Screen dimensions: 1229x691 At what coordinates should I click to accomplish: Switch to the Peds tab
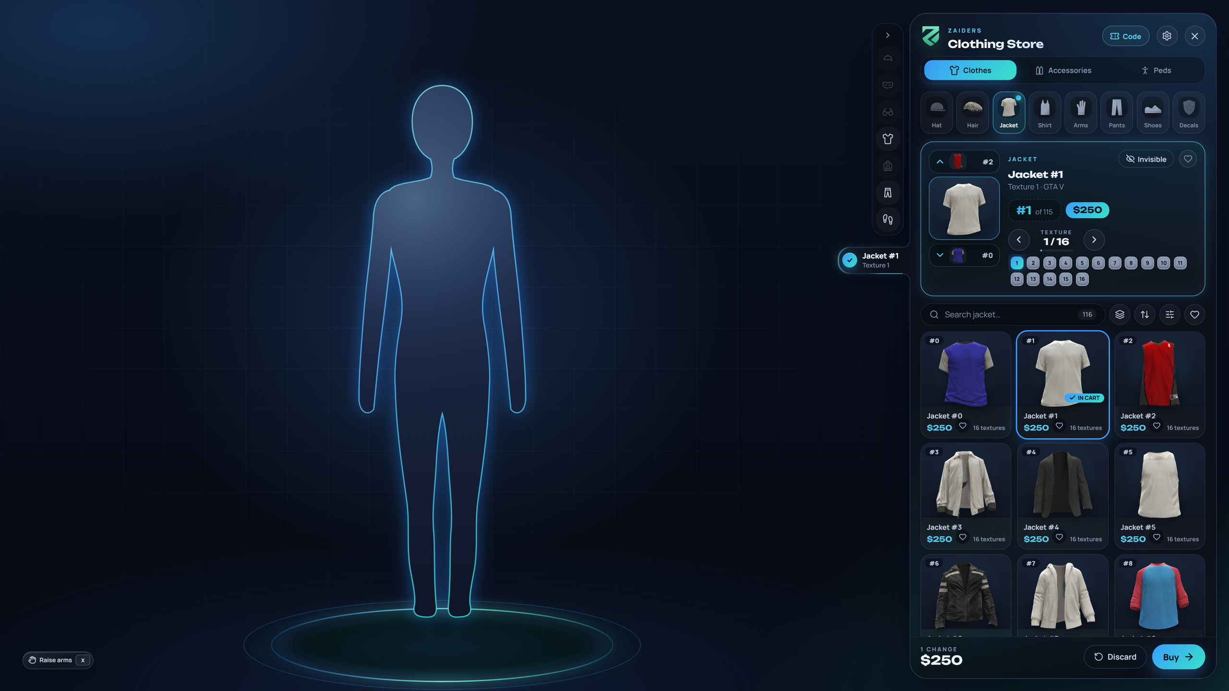[1156, 71]
